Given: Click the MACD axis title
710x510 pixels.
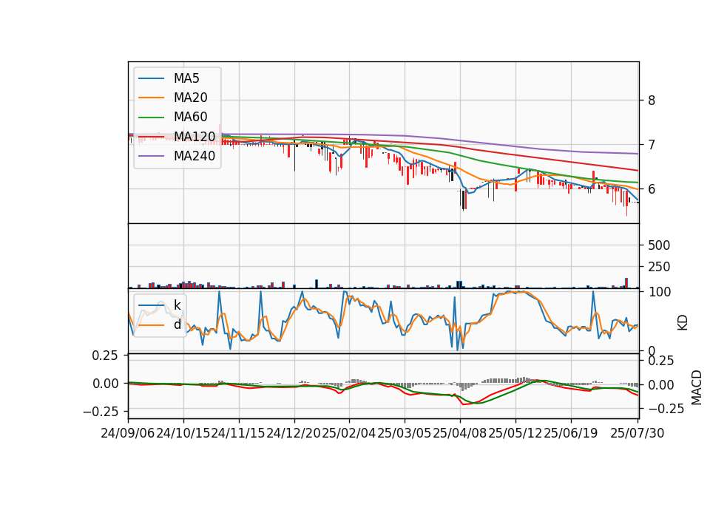Looking at the screenshot, I should 697,387.
